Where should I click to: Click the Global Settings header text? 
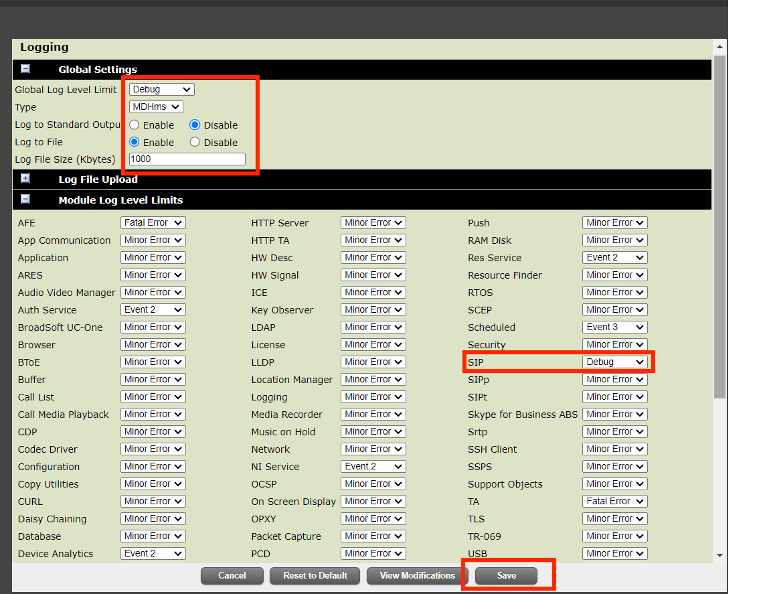point(98,70)
